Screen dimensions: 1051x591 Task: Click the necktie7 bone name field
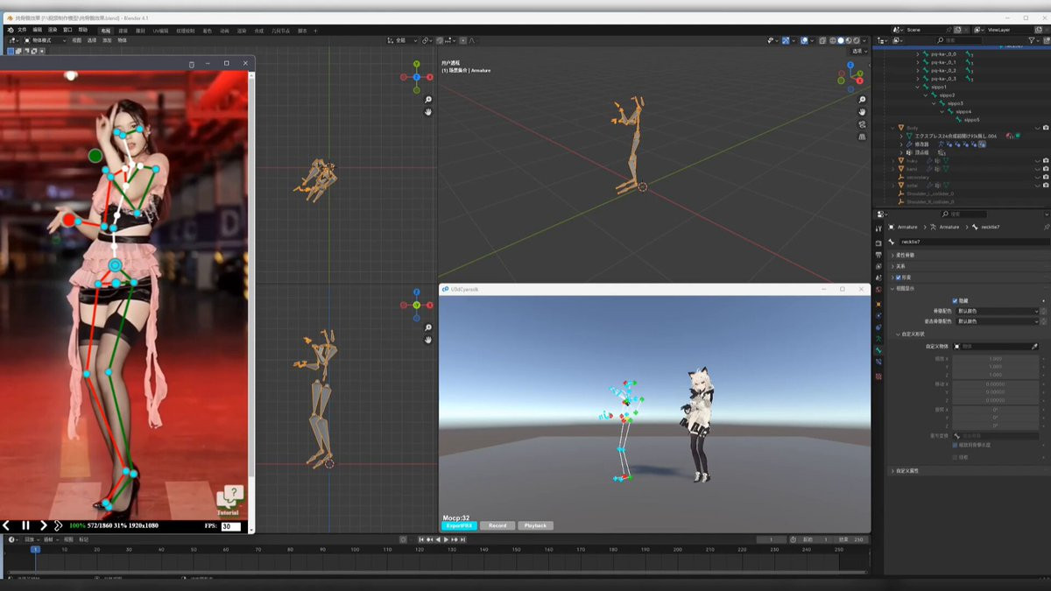(x=974, y=242)
